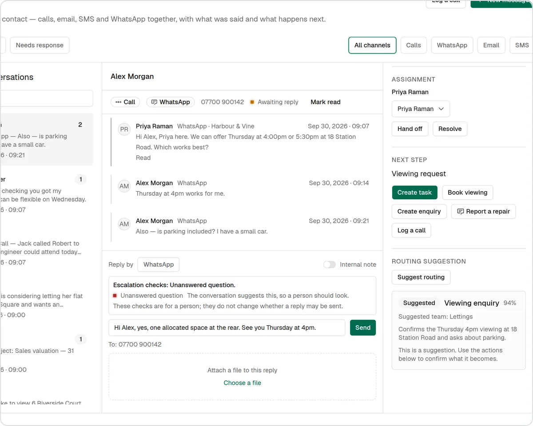Click the reply message text field
Image resolution: width=533 pixels, height=426 pixels.
pos(227,327)
